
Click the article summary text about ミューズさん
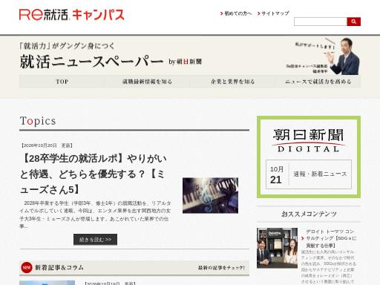(x=95, y=214)
